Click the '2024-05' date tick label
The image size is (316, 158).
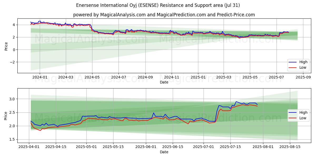[x=92, y=77]
